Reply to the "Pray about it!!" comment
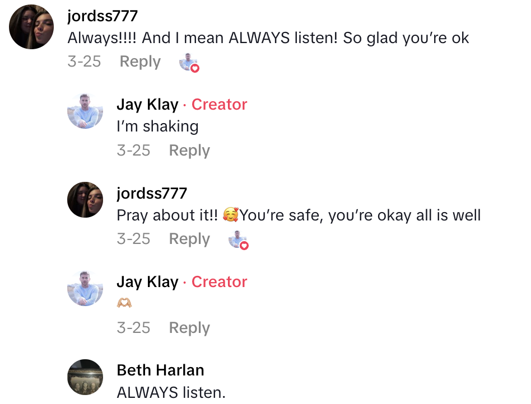 189,239
